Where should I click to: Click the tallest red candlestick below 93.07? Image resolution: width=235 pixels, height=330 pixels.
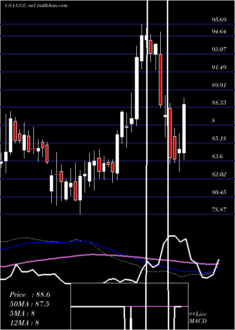click(x=161, y=80)
